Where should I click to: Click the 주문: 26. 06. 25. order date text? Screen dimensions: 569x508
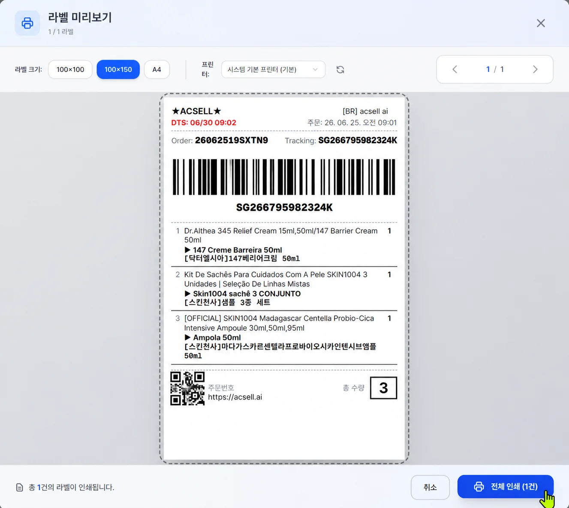(352, 123)
